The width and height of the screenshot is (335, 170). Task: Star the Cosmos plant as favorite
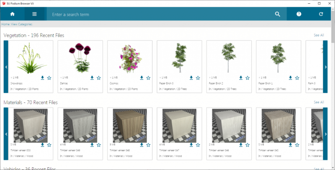(148, 78)
